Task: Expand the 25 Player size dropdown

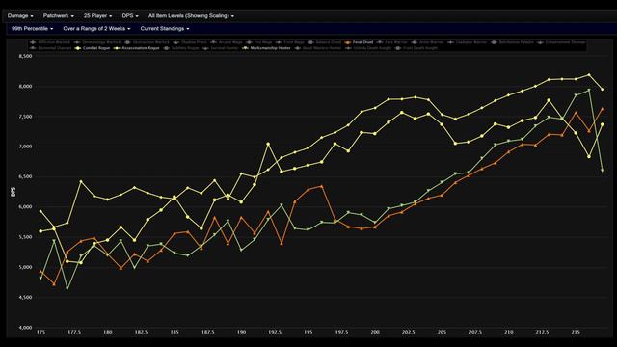Action: [97, 16]
